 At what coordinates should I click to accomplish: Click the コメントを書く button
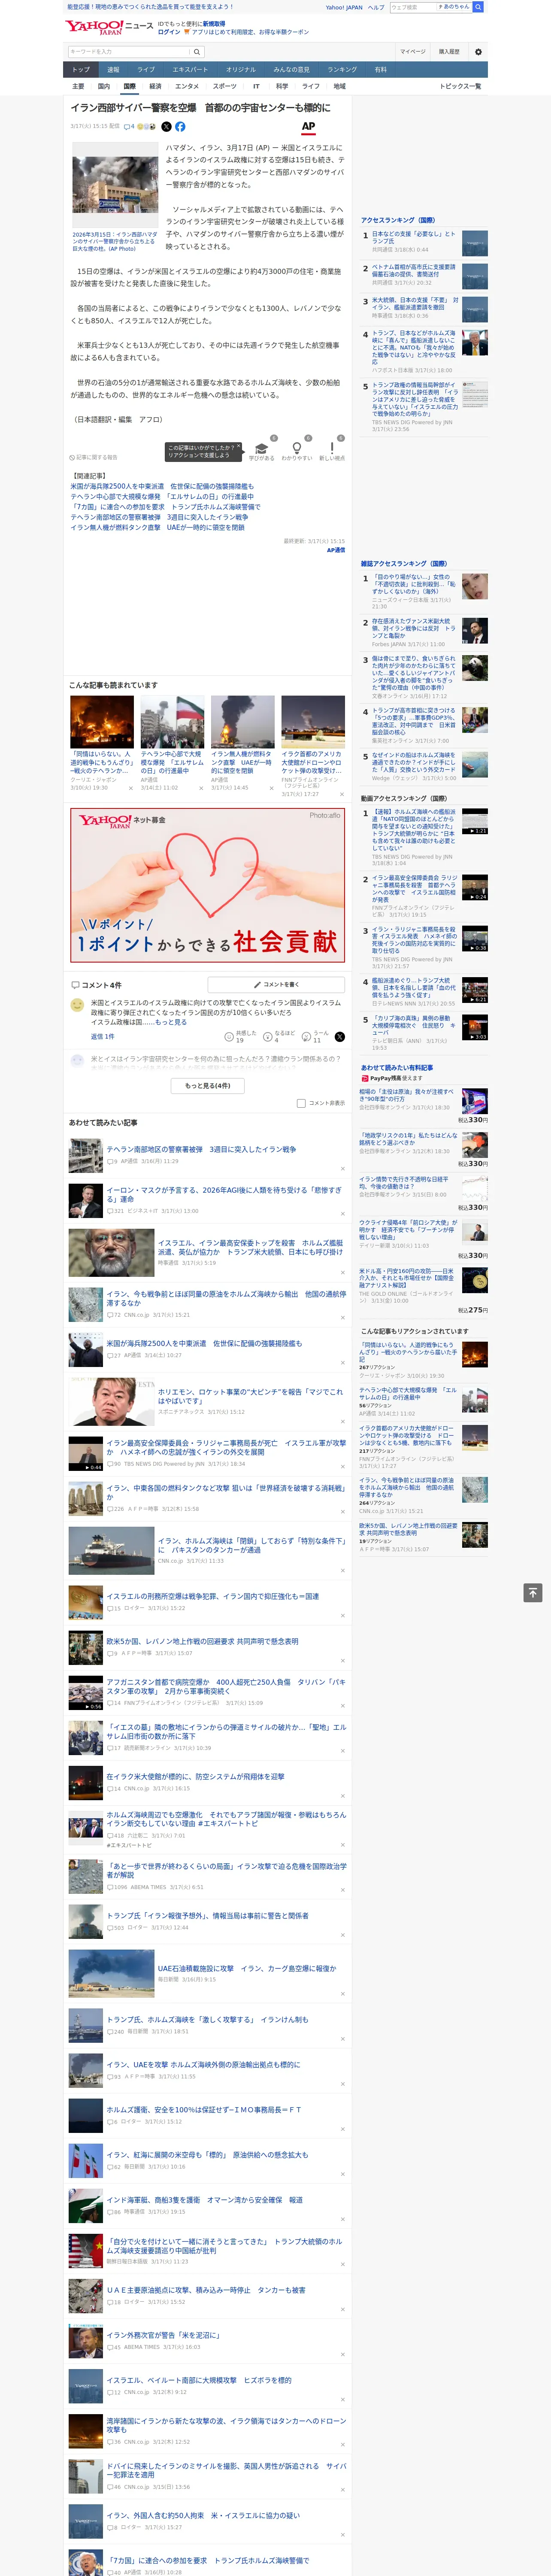coord(276,984)
